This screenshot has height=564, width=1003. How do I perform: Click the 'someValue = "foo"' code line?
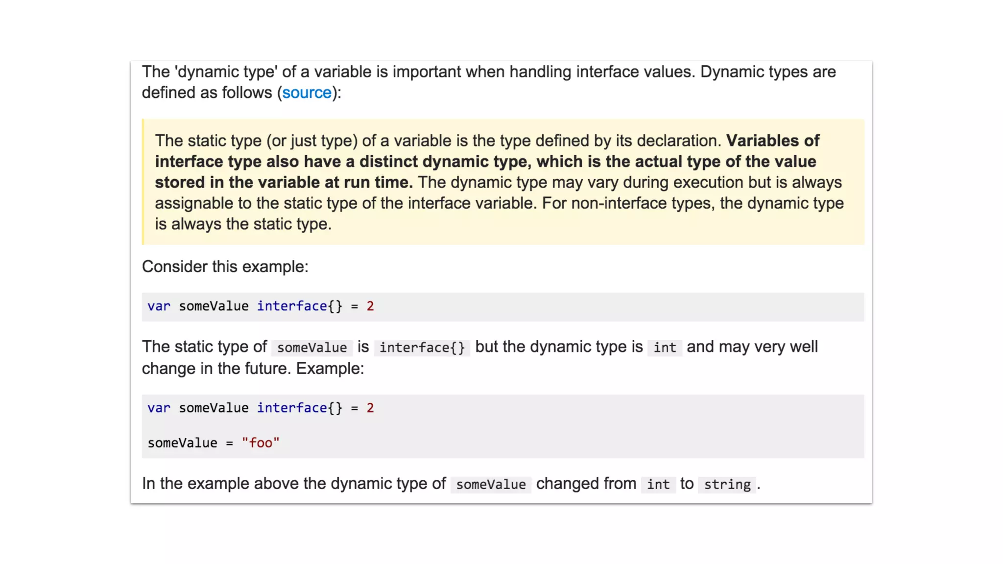214,443
